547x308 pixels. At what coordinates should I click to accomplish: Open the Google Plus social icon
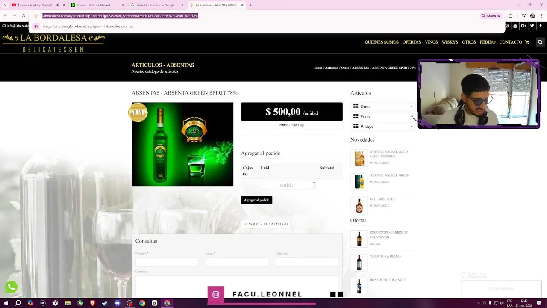(523, 26)
